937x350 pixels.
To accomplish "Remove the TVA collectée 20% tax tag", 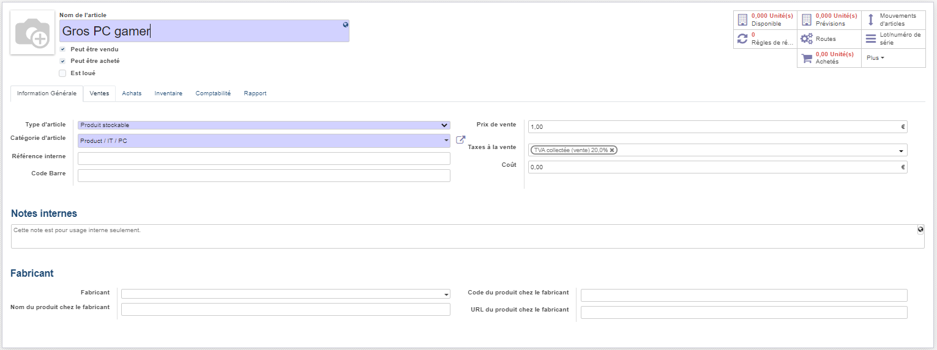I will pyautogui.click(x=612, y=150).
